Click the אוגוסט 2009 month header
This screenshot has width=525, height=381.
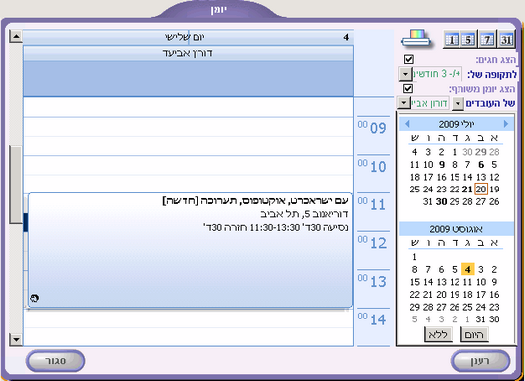tap(457, 229)
